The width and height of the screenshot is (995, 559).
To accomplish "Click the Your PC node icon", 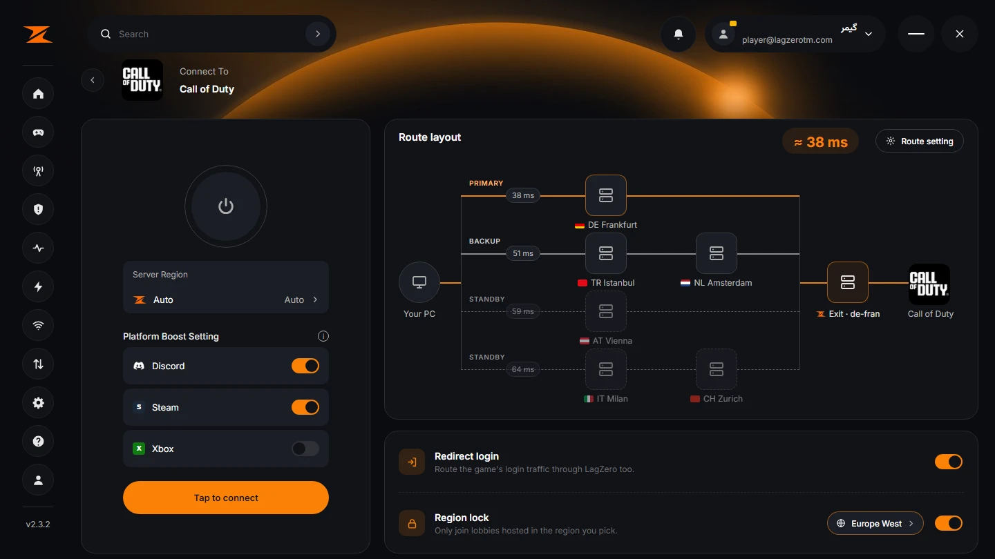I will tap(419, 282).
